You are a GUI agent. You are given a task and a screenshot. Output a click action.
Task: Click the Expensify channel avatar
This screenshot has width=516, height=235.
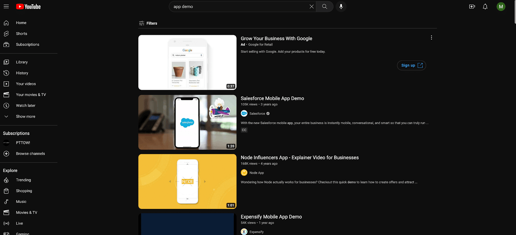pyautogui.click(x=244, y=232)
